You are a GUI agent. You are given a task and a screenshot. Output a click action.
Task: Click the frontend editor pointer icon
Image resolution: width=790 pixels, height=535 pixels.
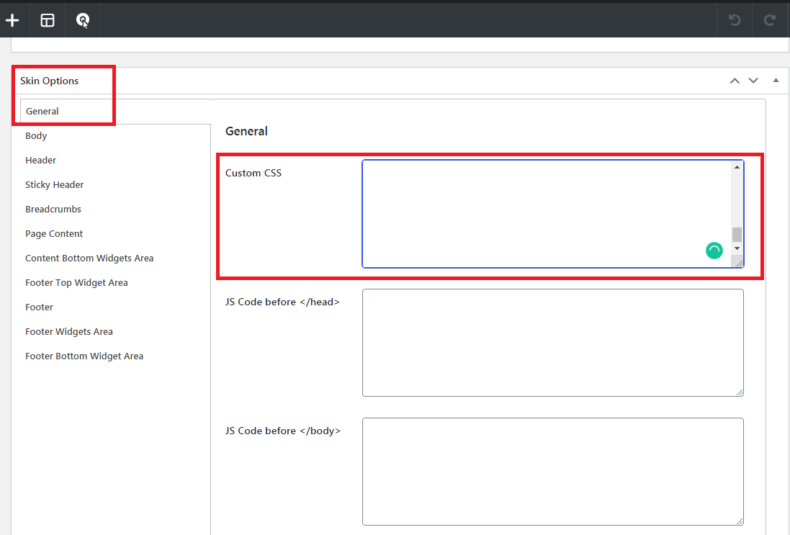coord(83,20)
